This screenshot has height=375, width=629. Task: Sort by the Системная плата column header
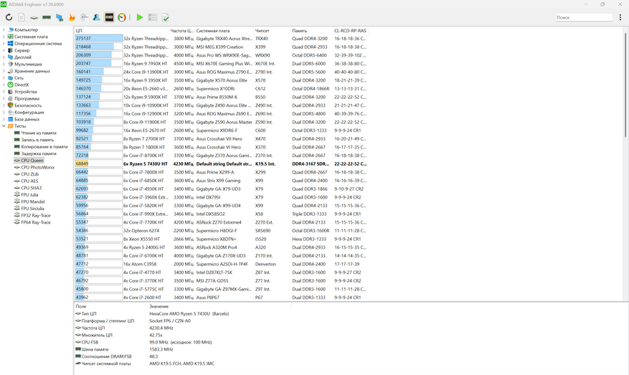pos(224,31)
